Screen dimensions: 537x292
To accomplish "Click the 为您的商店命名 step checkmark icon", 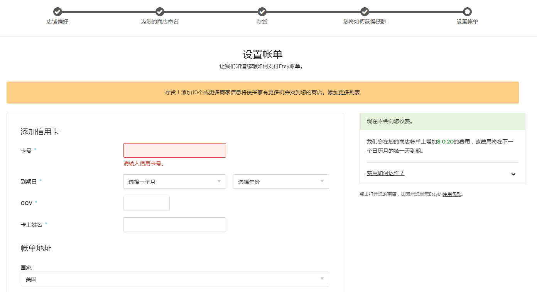I will point(160,12).
